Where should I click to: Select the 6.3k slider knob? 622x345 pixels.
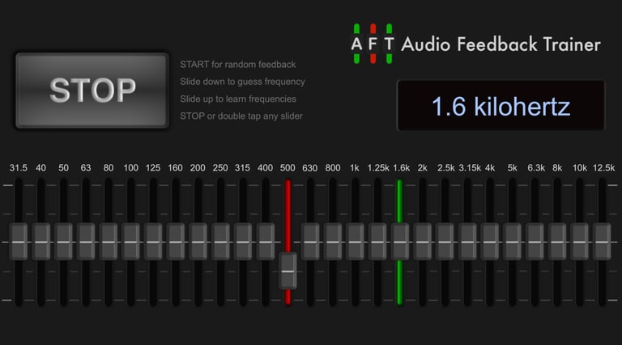click(535, 242)
